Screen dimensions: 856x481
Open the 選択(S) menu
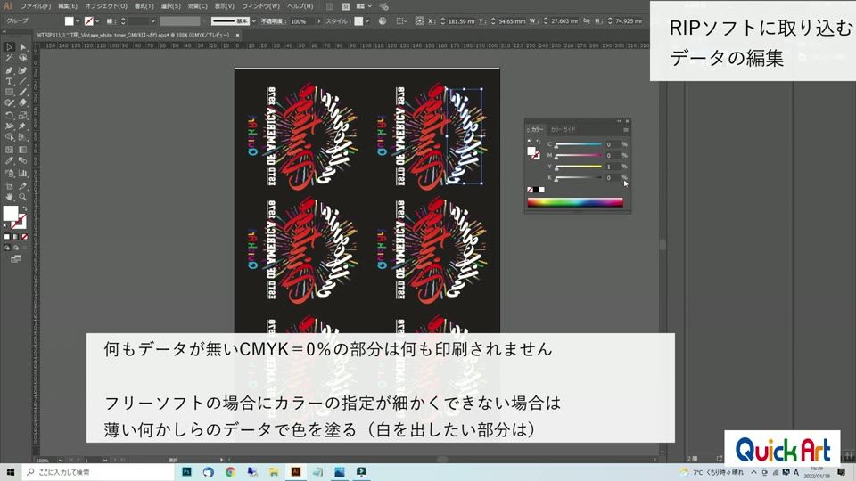coord(171,6)
